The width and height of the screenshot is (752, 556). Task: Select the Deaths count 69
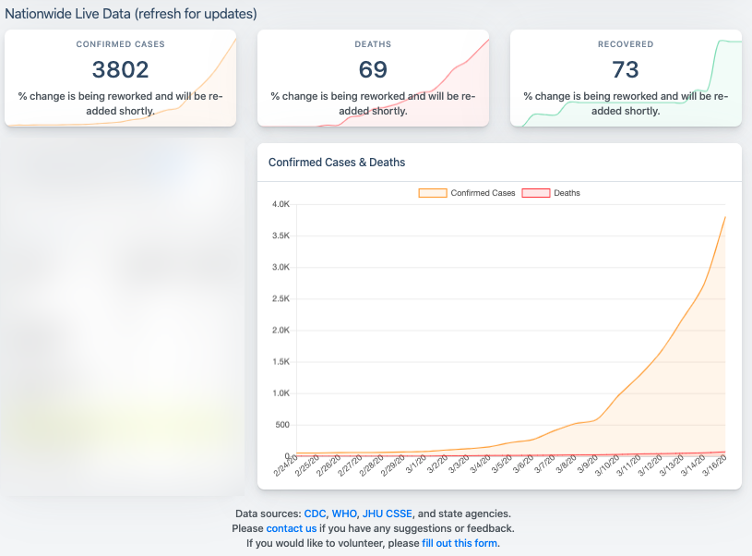coord(373,69)
